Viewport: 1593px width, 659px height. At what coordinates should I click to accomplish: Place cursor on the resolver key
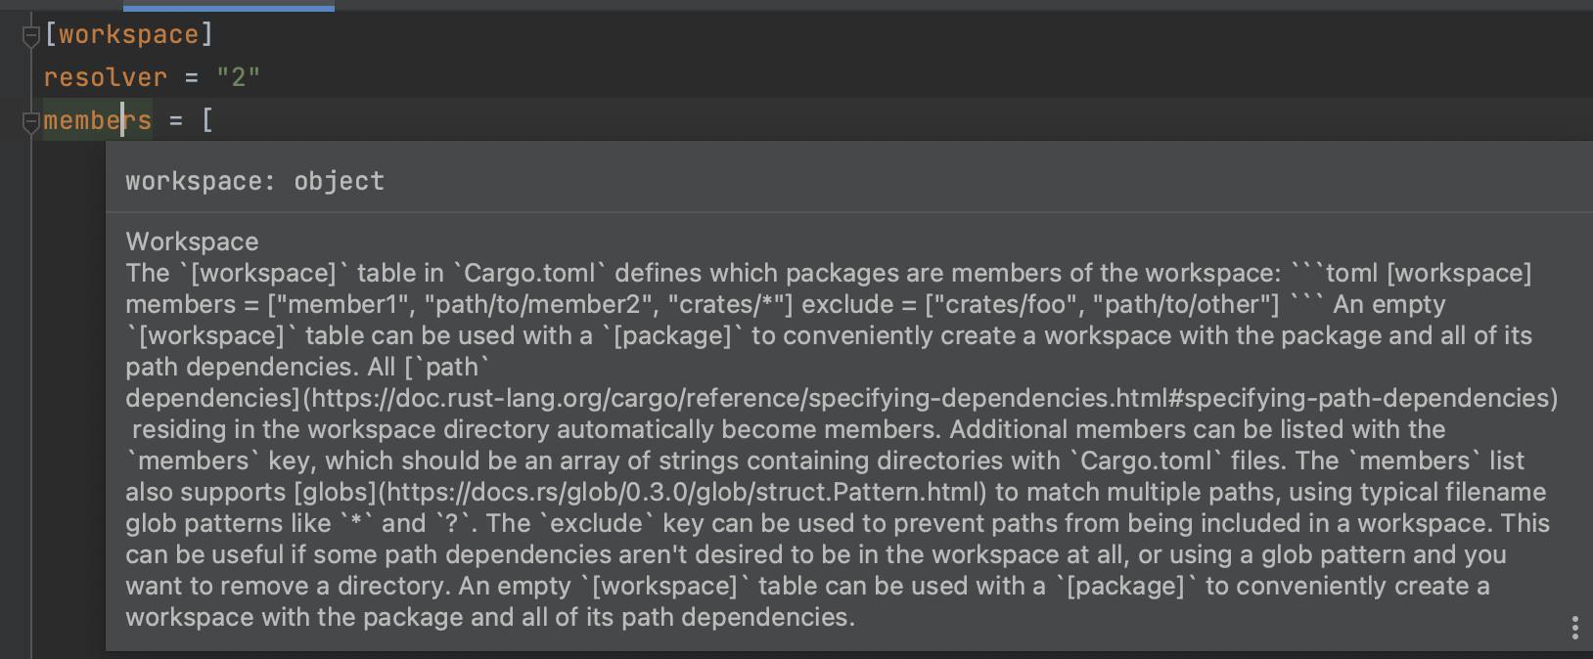(104, 76)
